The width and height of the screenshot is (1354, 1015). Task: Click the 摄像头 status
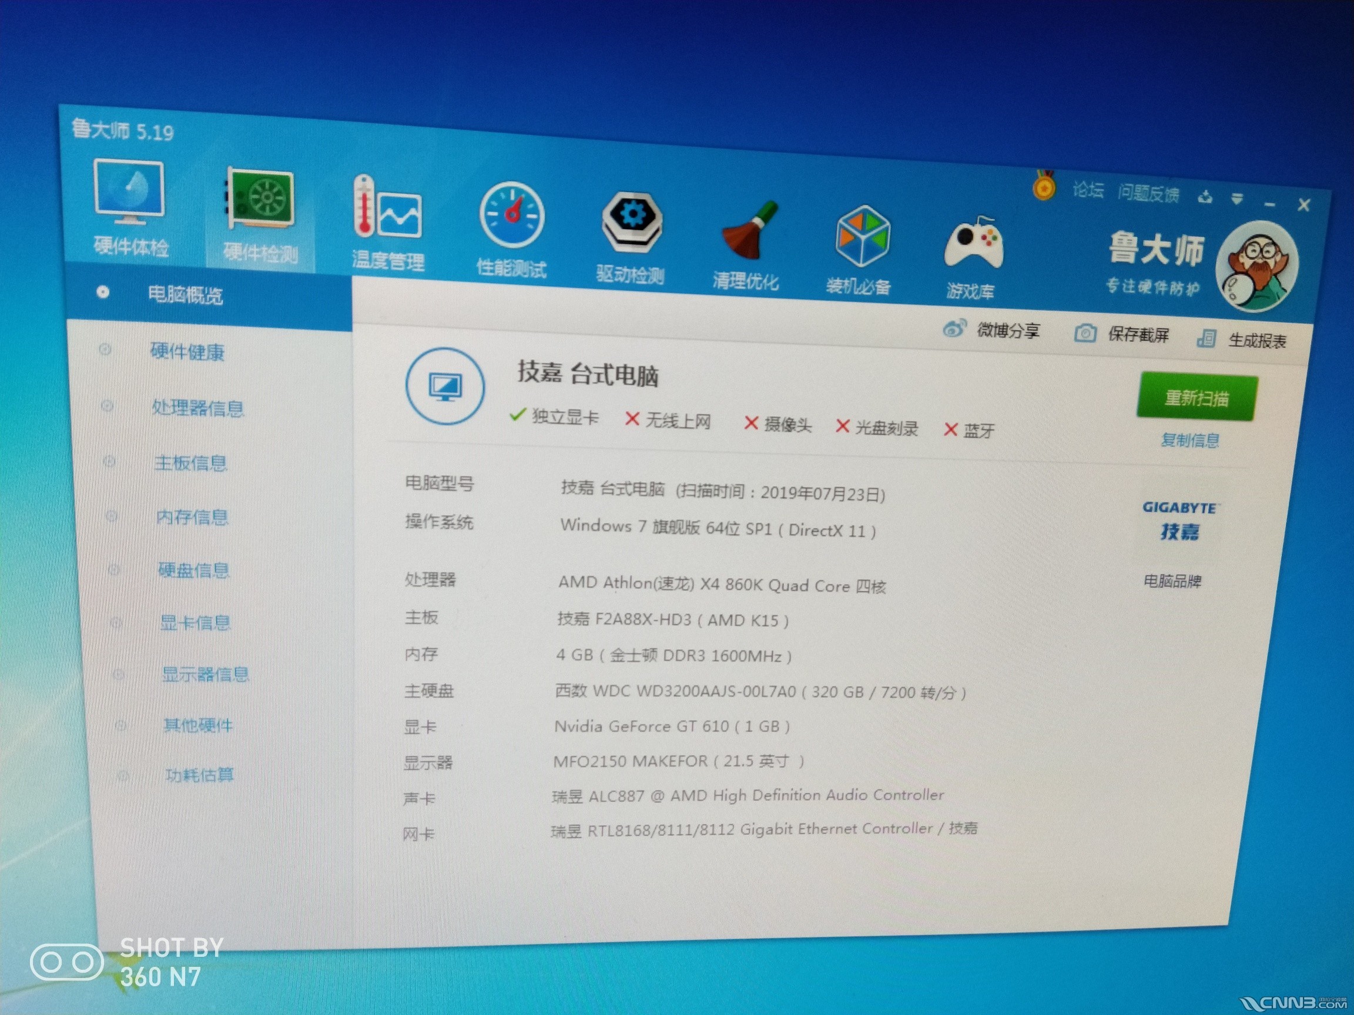[x=778, y=424]
